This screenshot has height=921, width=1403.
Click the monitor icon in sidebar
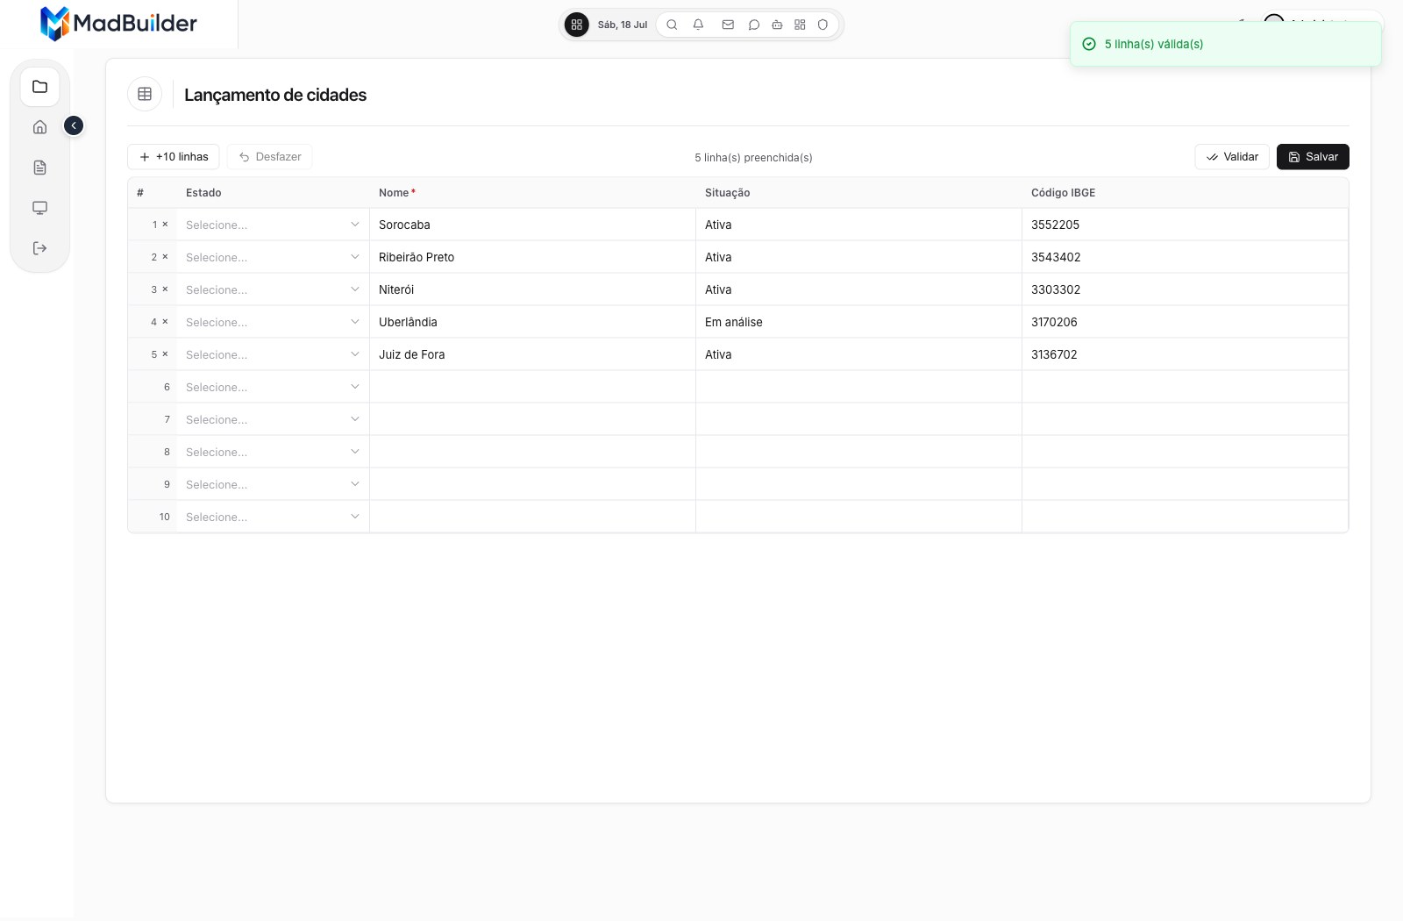(x=39, y=208)
